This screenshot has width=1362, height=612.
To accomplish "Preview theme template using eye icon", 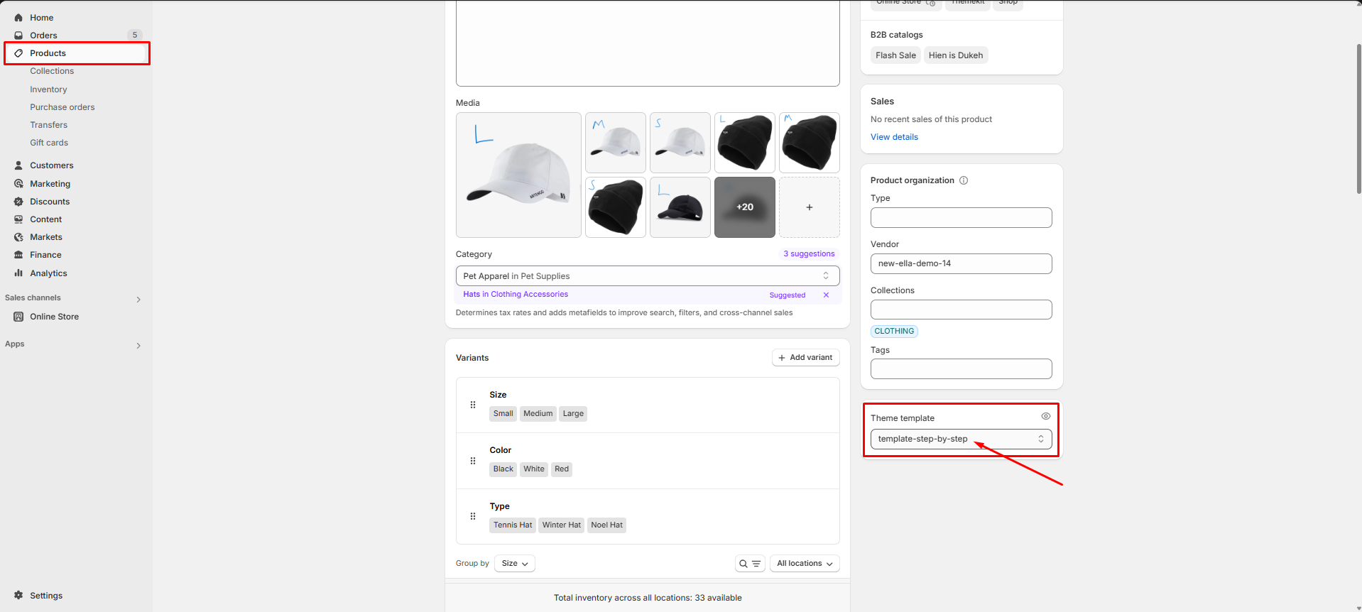I will click(x=1045, y=417).
